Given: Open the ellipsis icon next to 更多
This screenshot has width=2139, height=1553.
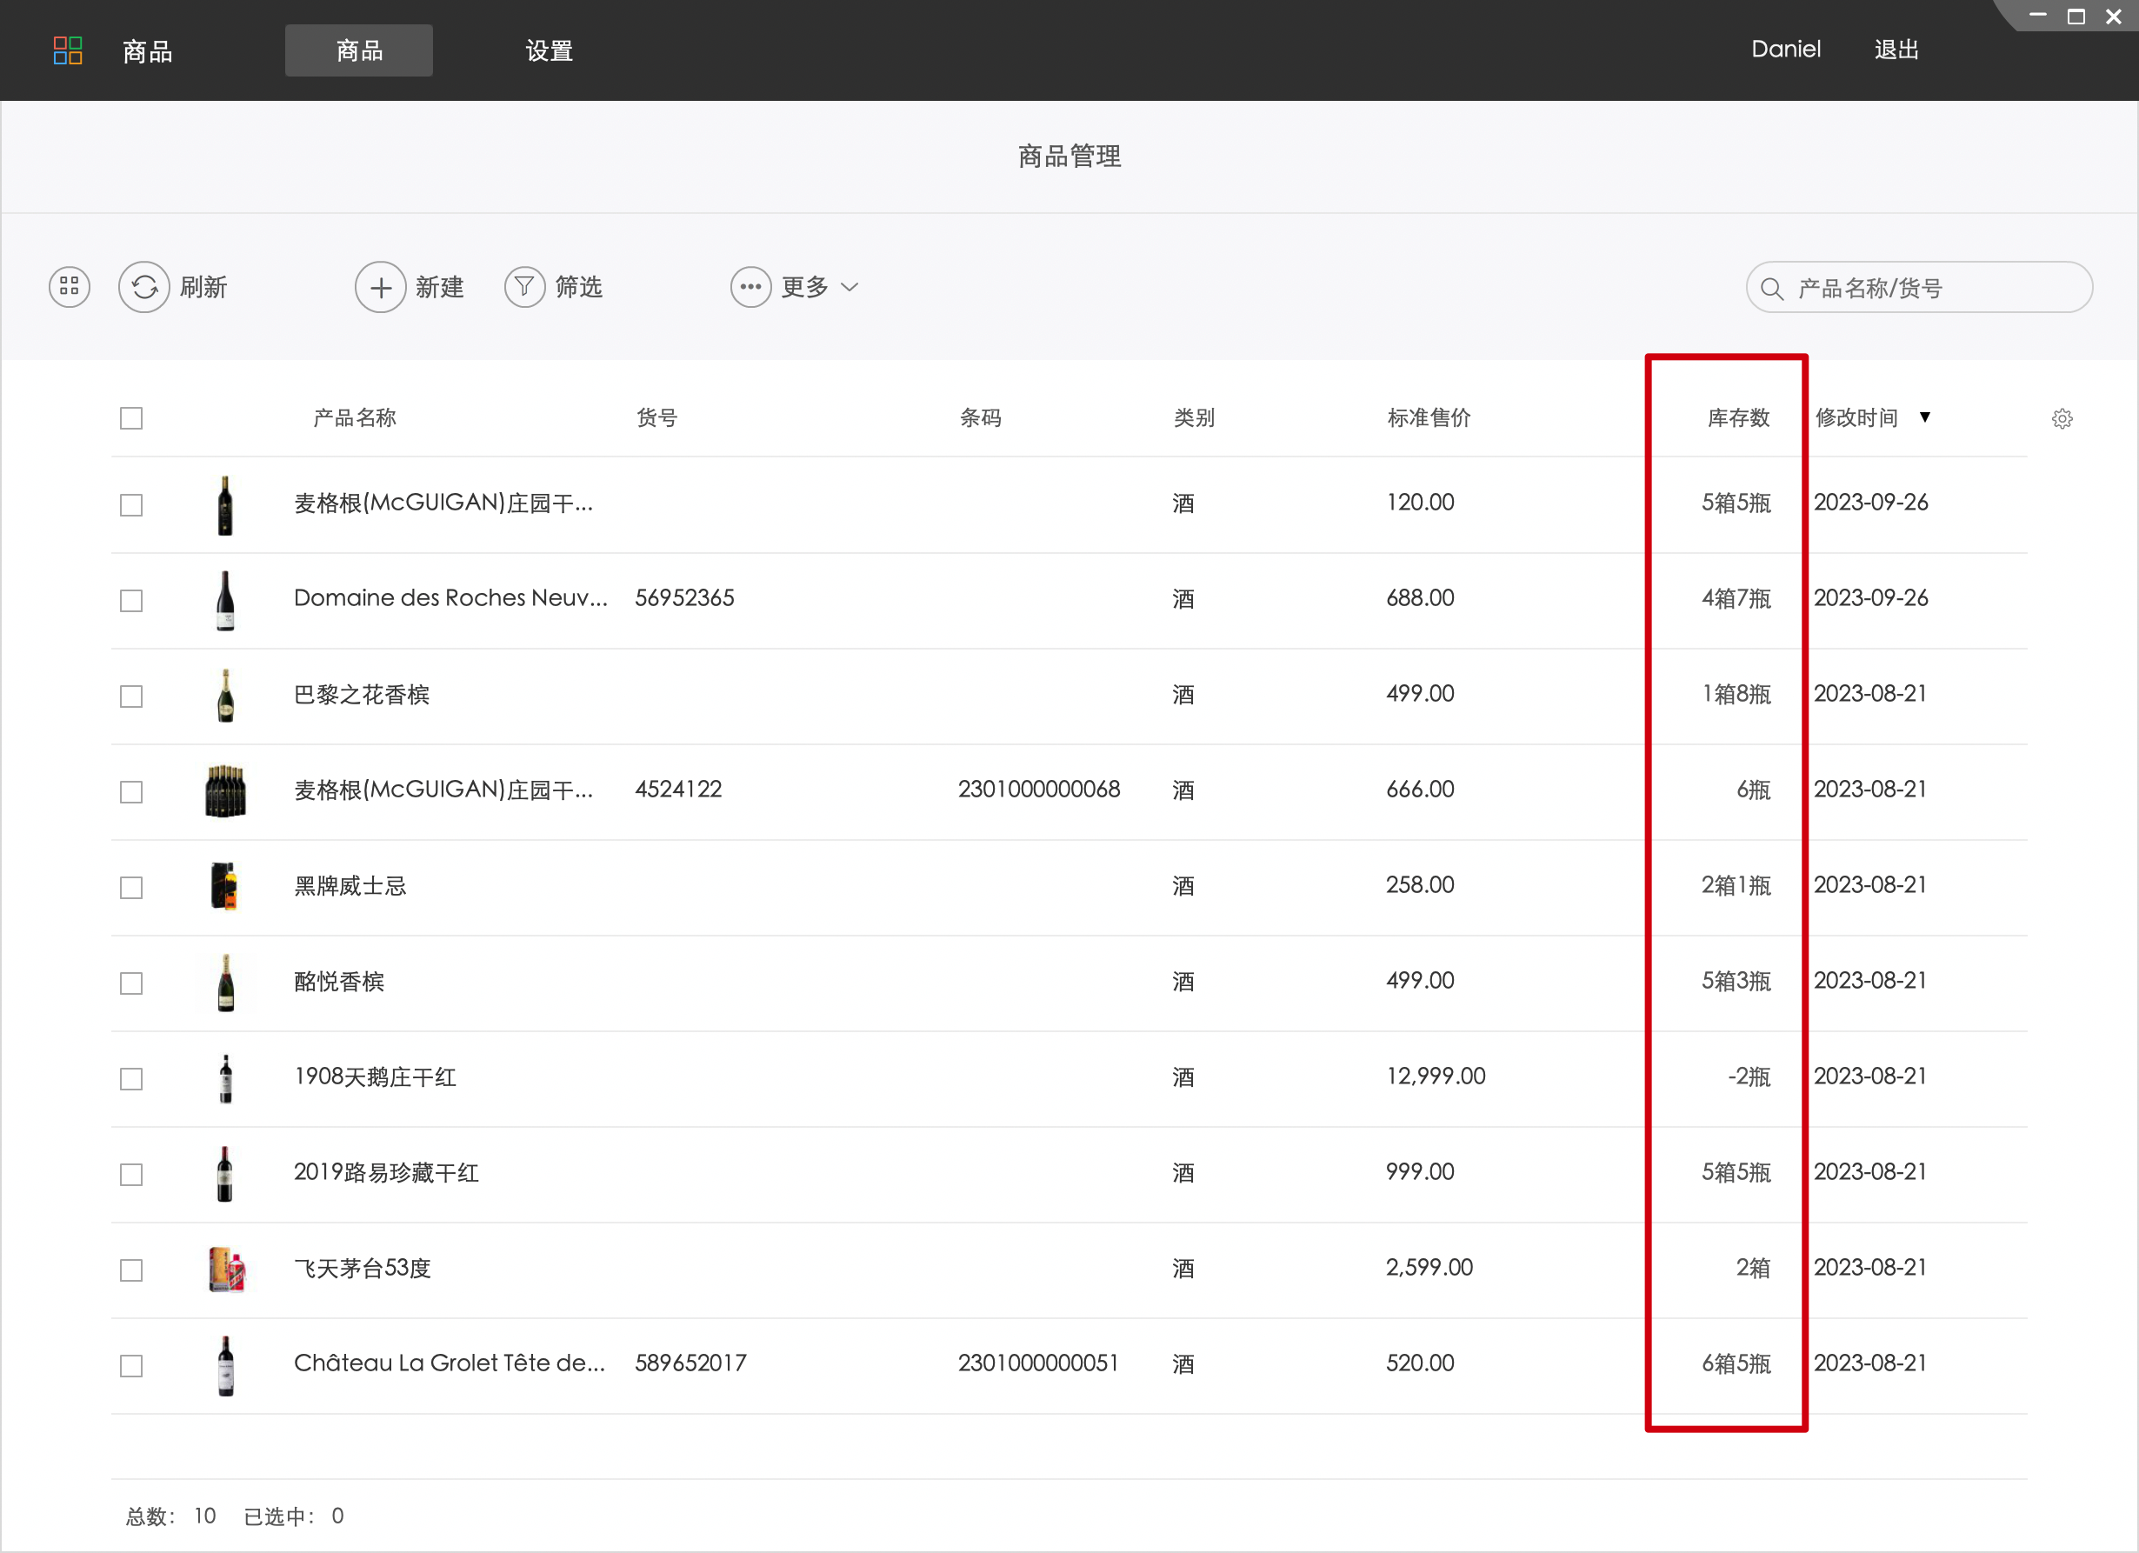Looking at the screenshot, I should tap(750, 287).
